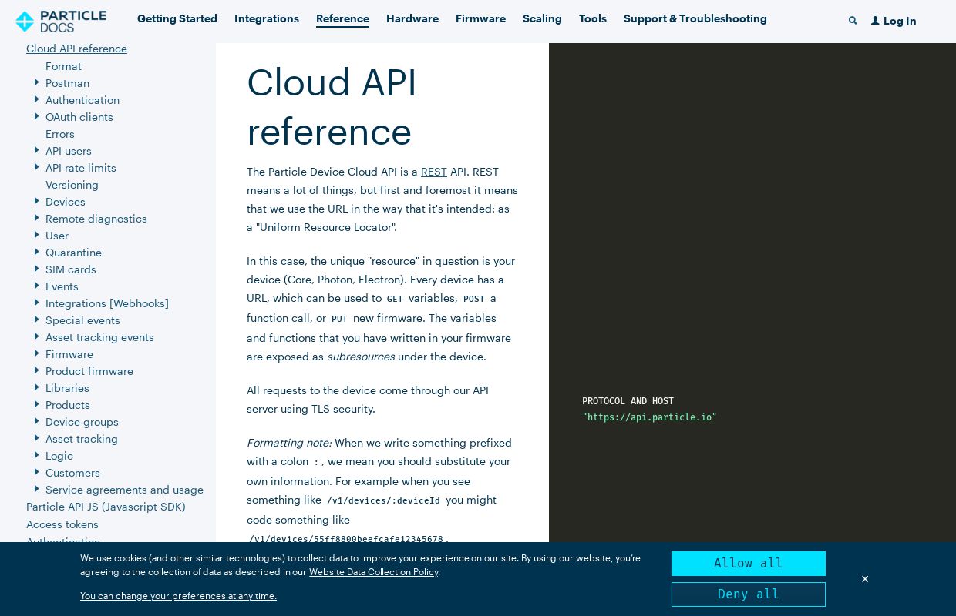Open the Website Data Collection Policy link
The height and width of the screenshot is (616, 956).
pyautogui.click(x=374, y=572)
